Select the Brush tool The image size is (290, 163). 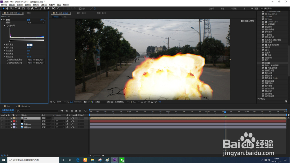click(x=41, y=8)
